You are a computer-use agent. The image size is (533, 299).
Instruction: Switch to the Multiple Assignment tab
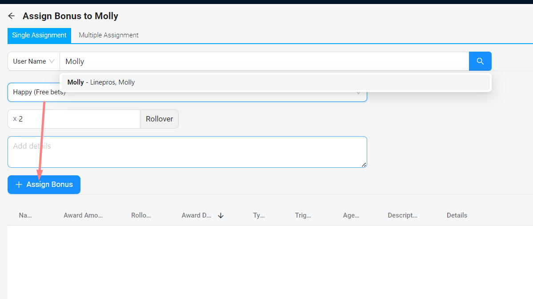pos(108,35)
